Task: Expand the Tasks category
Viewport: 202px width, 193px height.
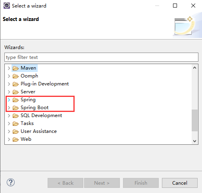Action: pos(9,123)
